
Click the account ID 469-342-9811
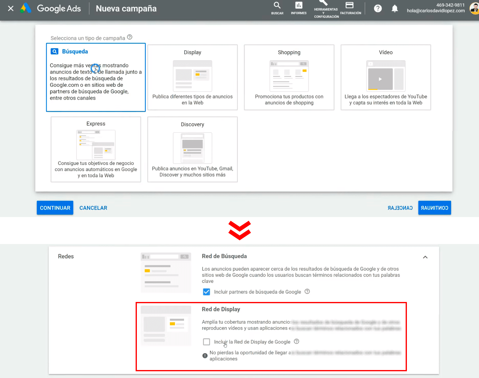click(450, 5)
